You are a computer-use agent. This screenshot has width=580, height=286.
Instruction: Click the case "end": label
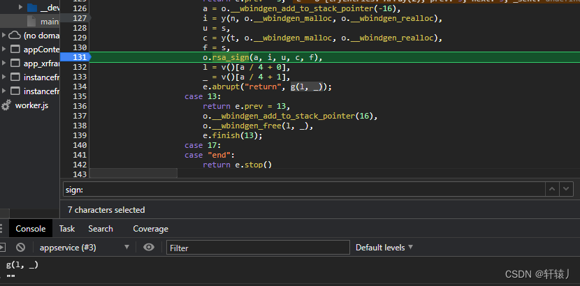tap(210, 155)
